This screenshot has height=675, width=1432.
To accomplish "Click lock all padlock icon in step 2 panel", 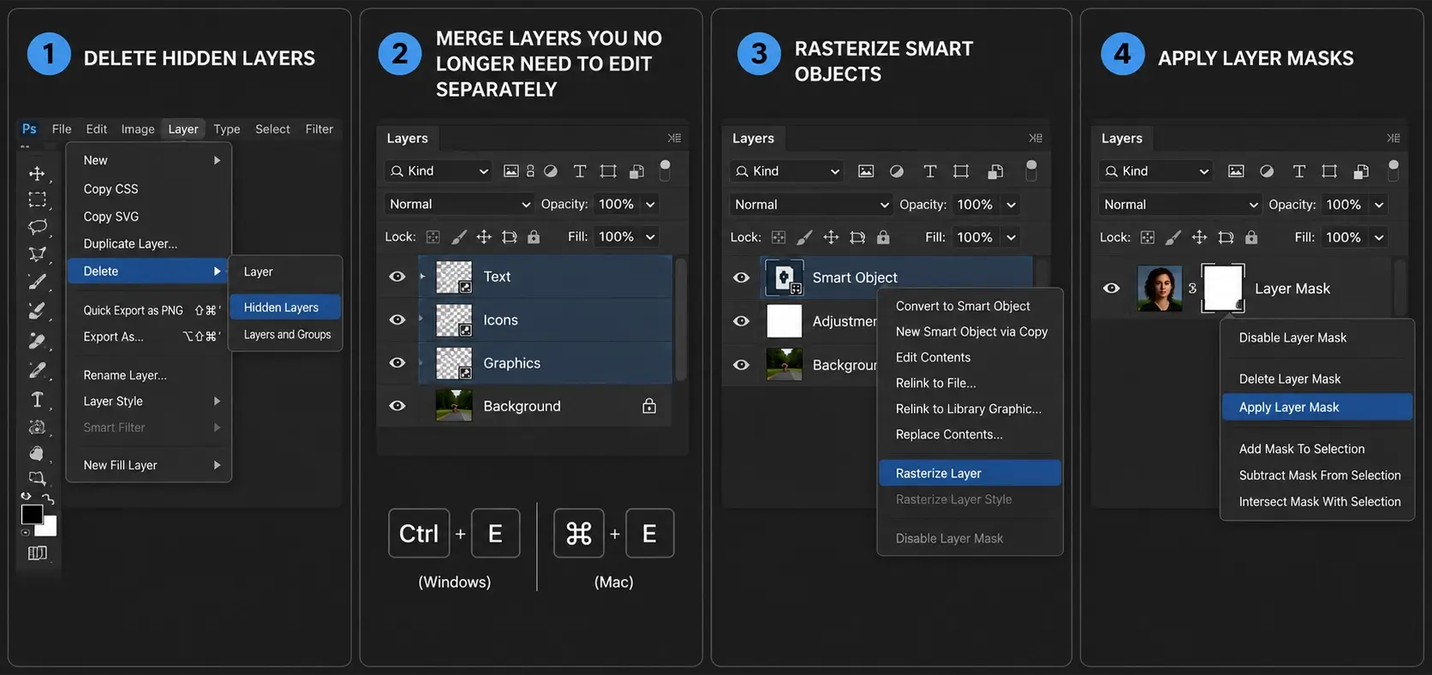I will (x=534, y=236).
